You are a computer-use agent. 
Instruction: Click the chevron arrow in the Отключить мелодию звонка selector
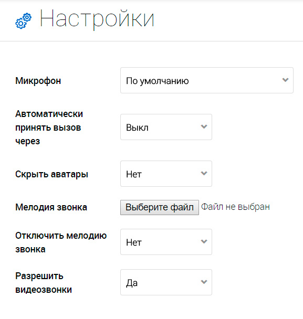tap(204, 241)
